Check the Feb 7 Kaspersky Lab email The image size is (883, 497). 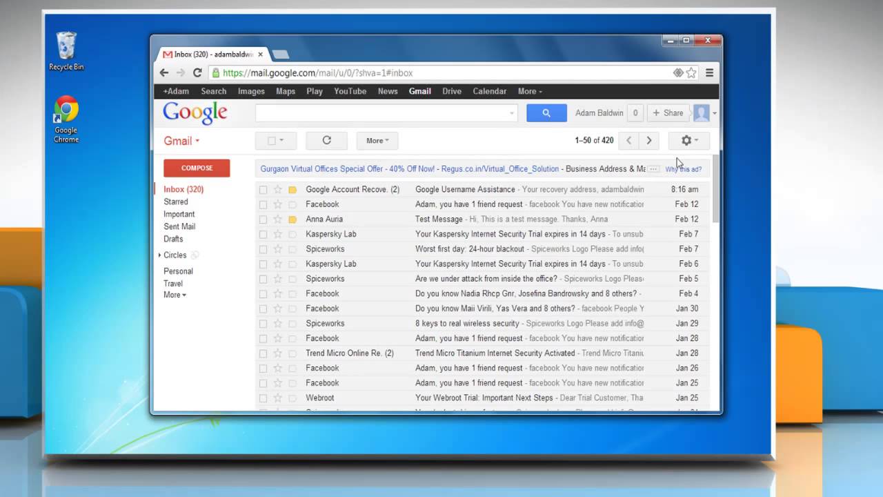tap(263, 234)
